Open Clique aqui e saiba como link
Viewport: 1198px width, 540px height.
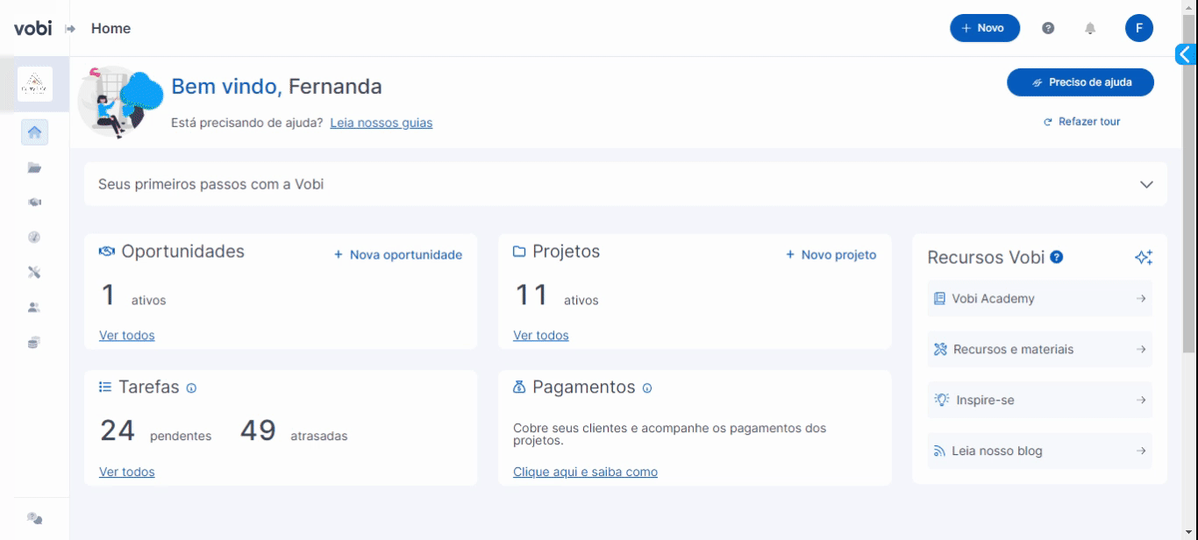(x=585, y=472)
